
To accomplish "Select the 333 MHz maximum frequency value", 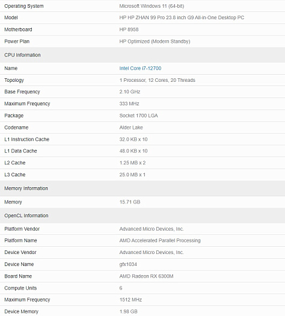I will click(x=129, y=104).
